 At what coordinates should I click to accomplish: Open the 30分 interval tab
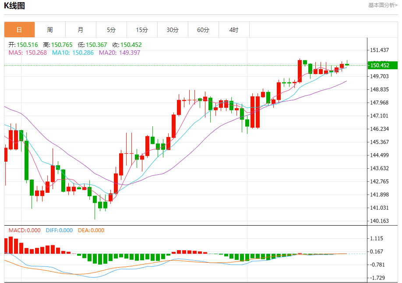(x=173, y=30)
